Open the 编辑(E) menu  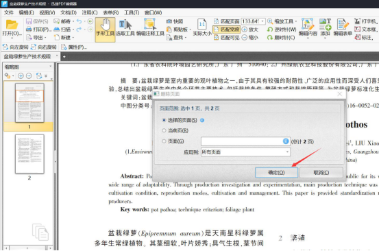point(26,12)
